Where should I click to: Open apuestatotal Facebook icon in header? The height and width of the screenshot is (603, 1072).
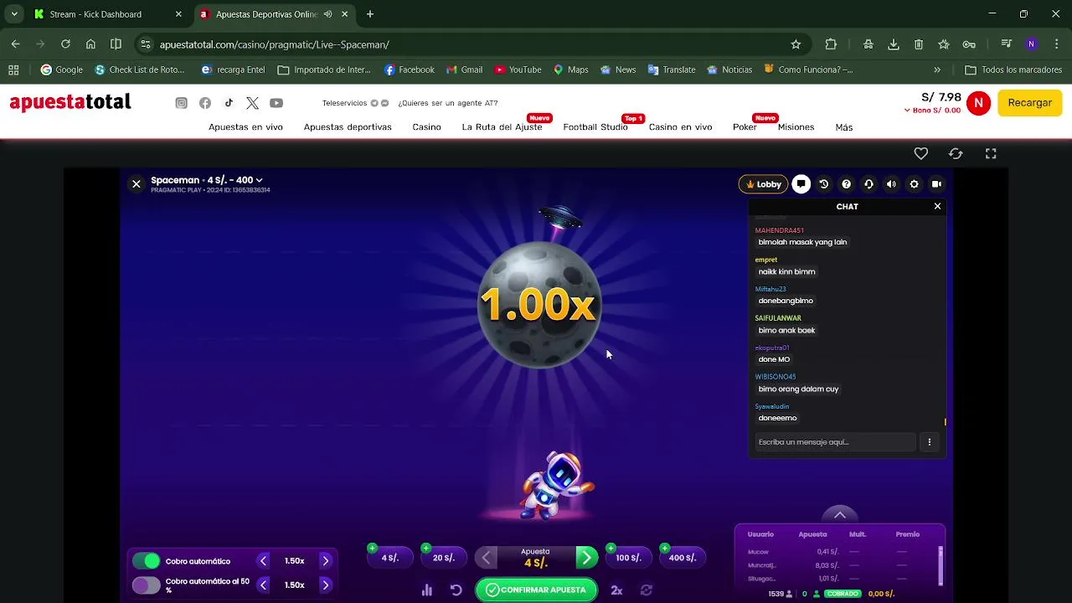205,103
